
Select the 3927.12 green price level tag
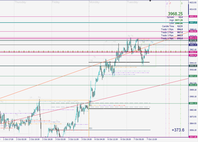coord(193,76)
